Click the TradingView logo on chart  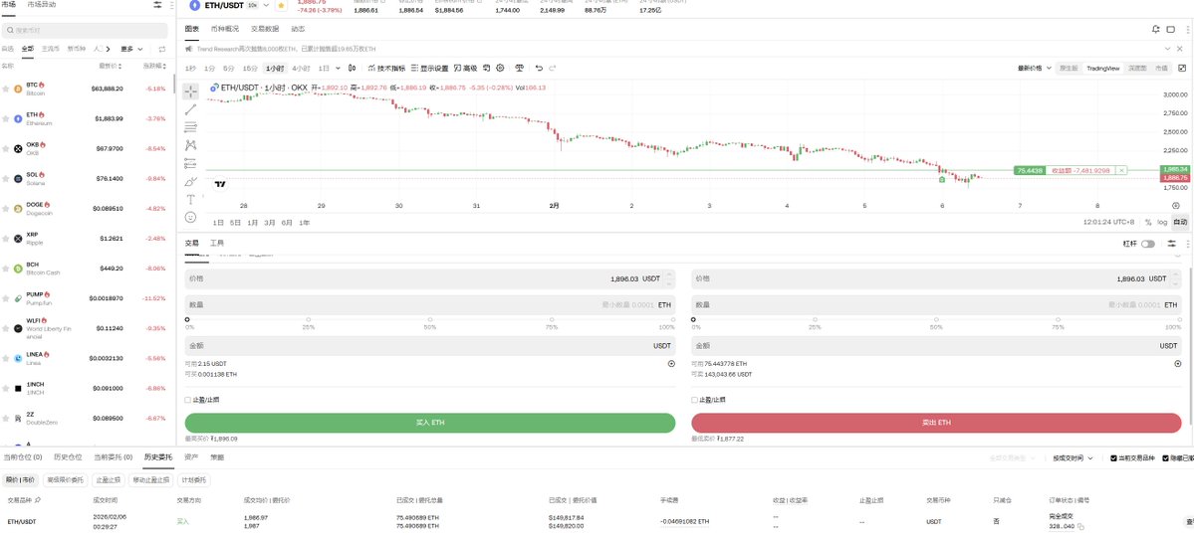point(220,184)
